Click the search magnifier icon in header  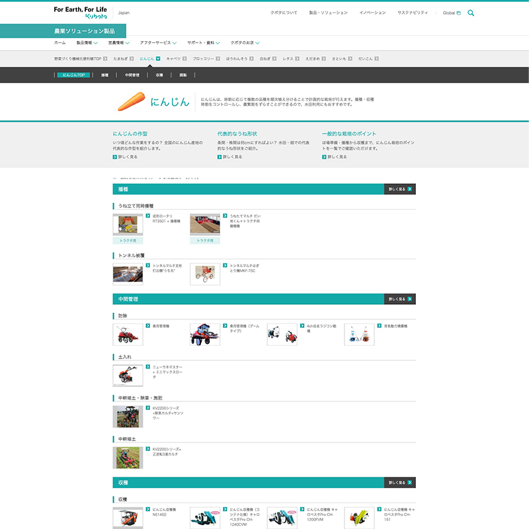[x=471, y=13]
